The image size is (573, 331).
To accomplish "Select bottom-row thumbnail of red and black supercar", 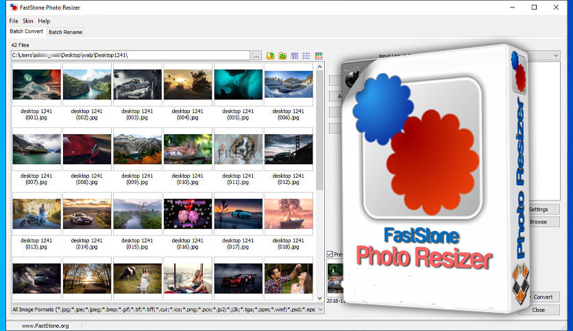I will click(239, 279).
